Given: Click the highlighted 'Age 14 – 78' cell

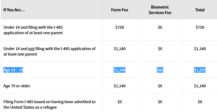Looking at the screenshot, I should click(x=13, y=70).
